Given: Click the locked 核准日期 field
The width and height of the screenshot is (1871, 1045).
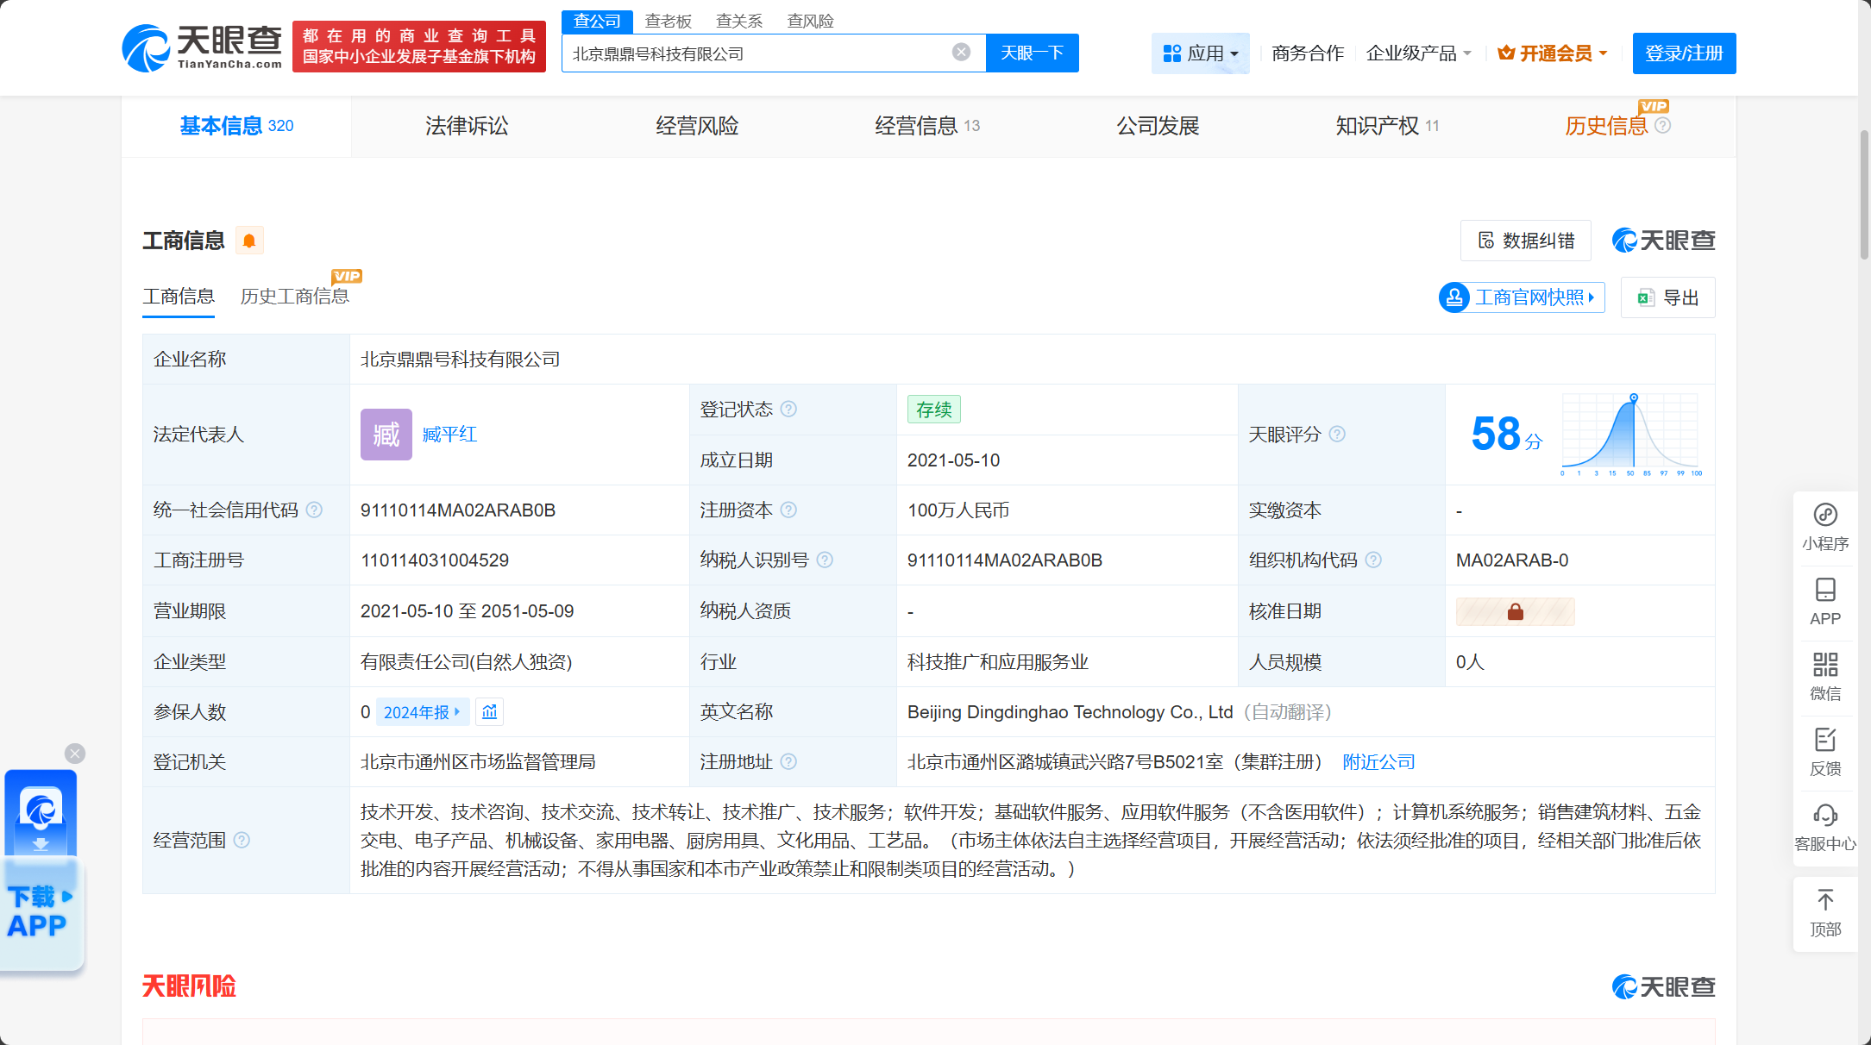Looking at the screenshot, I should pos(1515,611).
